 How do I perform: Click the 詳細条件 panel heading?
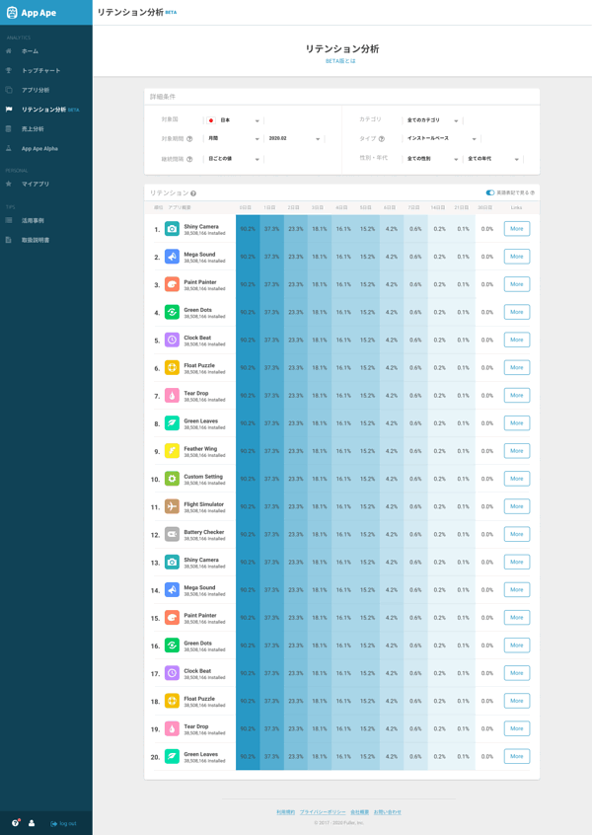pos(163,97)
